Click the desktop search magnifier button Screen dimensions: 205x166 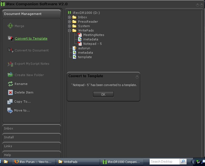click(x=183, y=162)
